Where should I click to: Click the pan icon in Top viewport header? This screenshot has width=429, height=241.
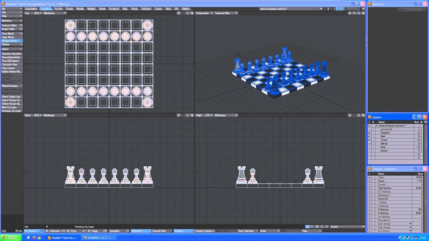tap(178, 13)
